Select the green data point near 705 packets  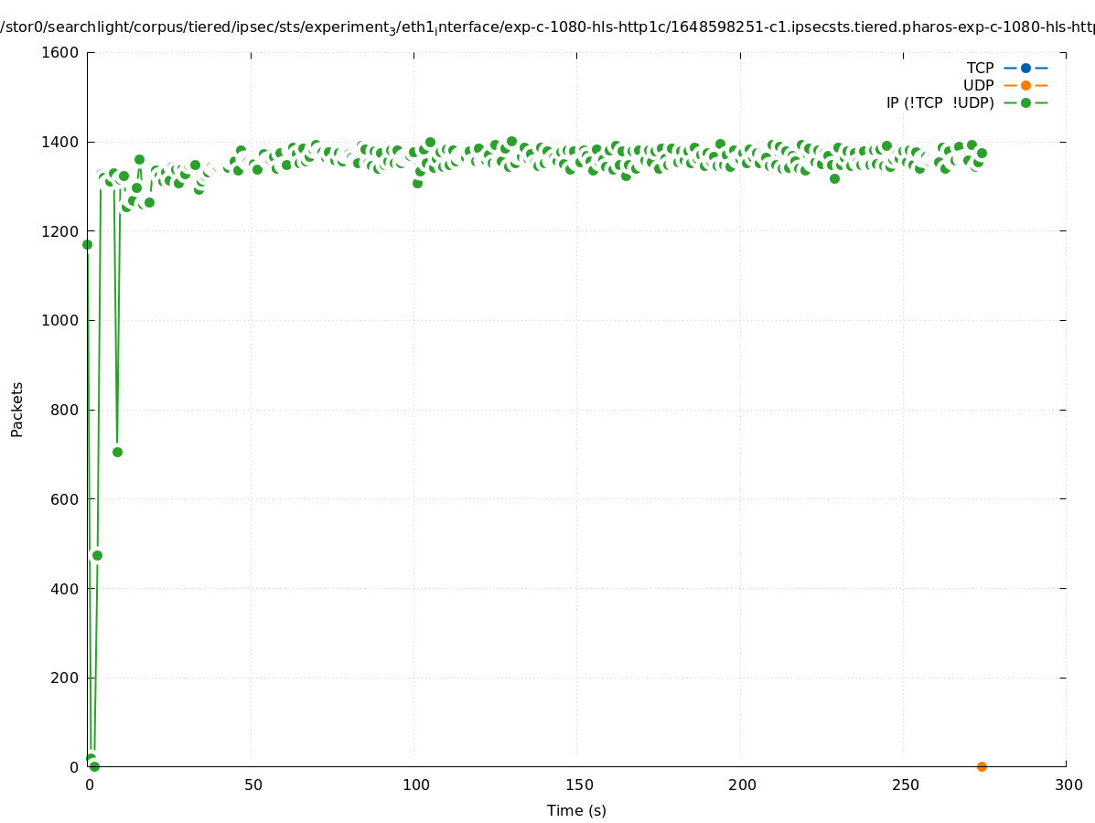point(117,452)
